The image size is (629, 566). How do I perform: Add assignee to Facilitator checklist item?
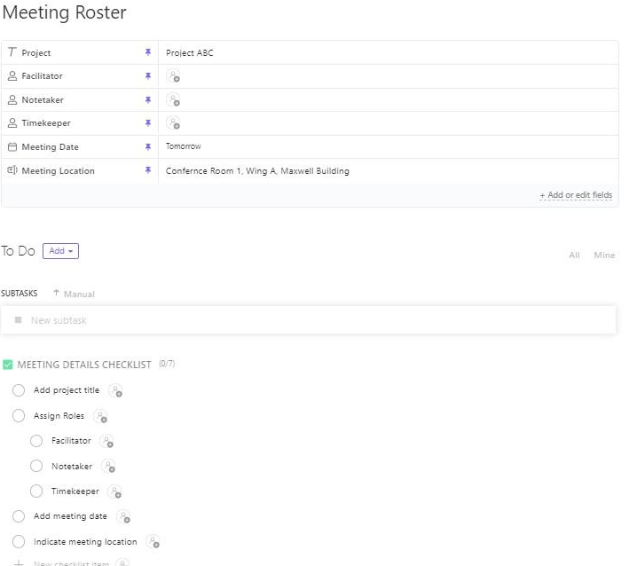(106, 441)
